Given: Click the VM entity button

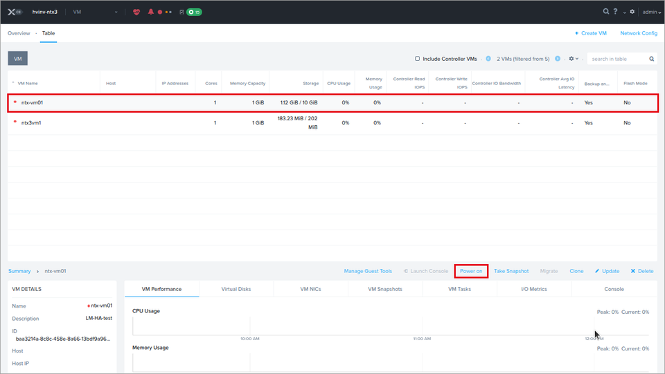Looking at the screenshot, I should coord(18,58).
